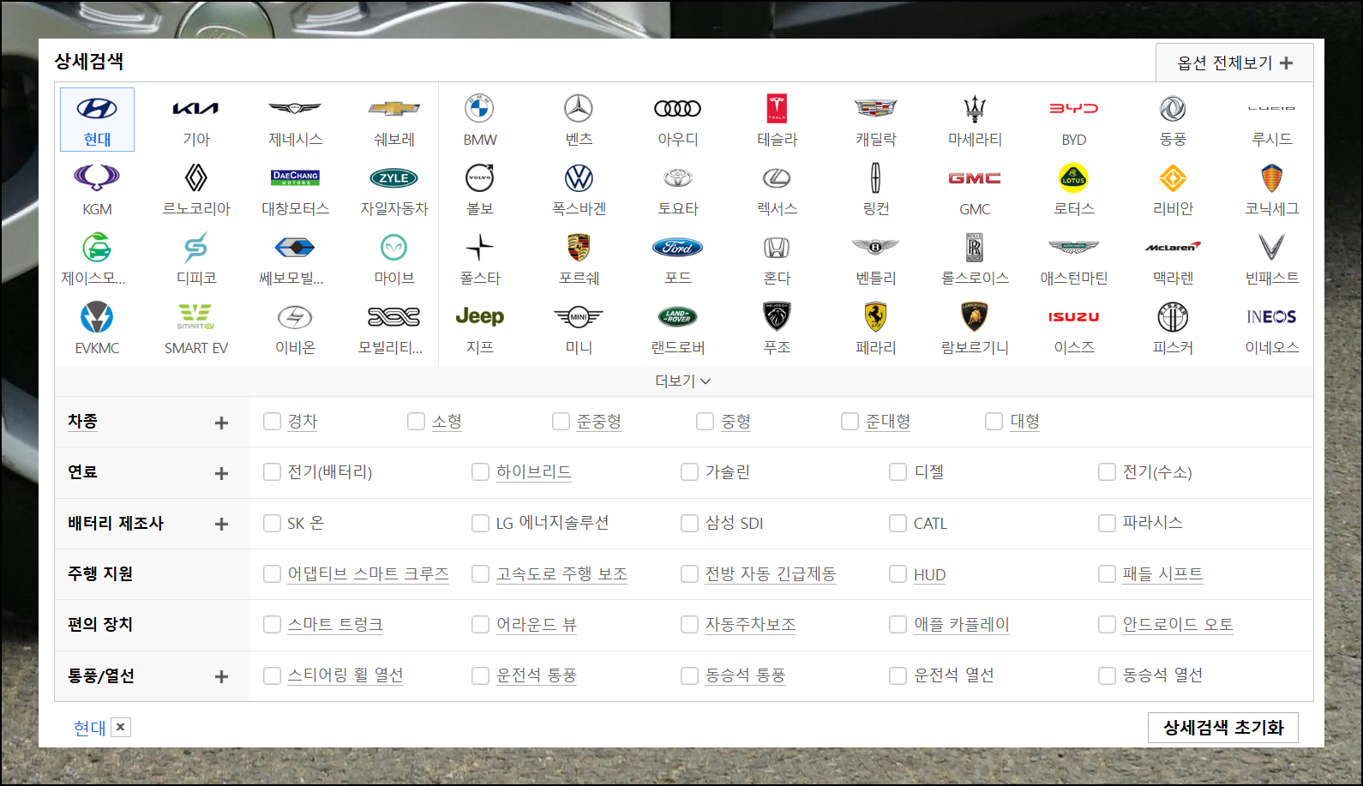This screenshot has width=1363, height=786.
Task: Click the 패들 시프트 label
Action: 1162,574
